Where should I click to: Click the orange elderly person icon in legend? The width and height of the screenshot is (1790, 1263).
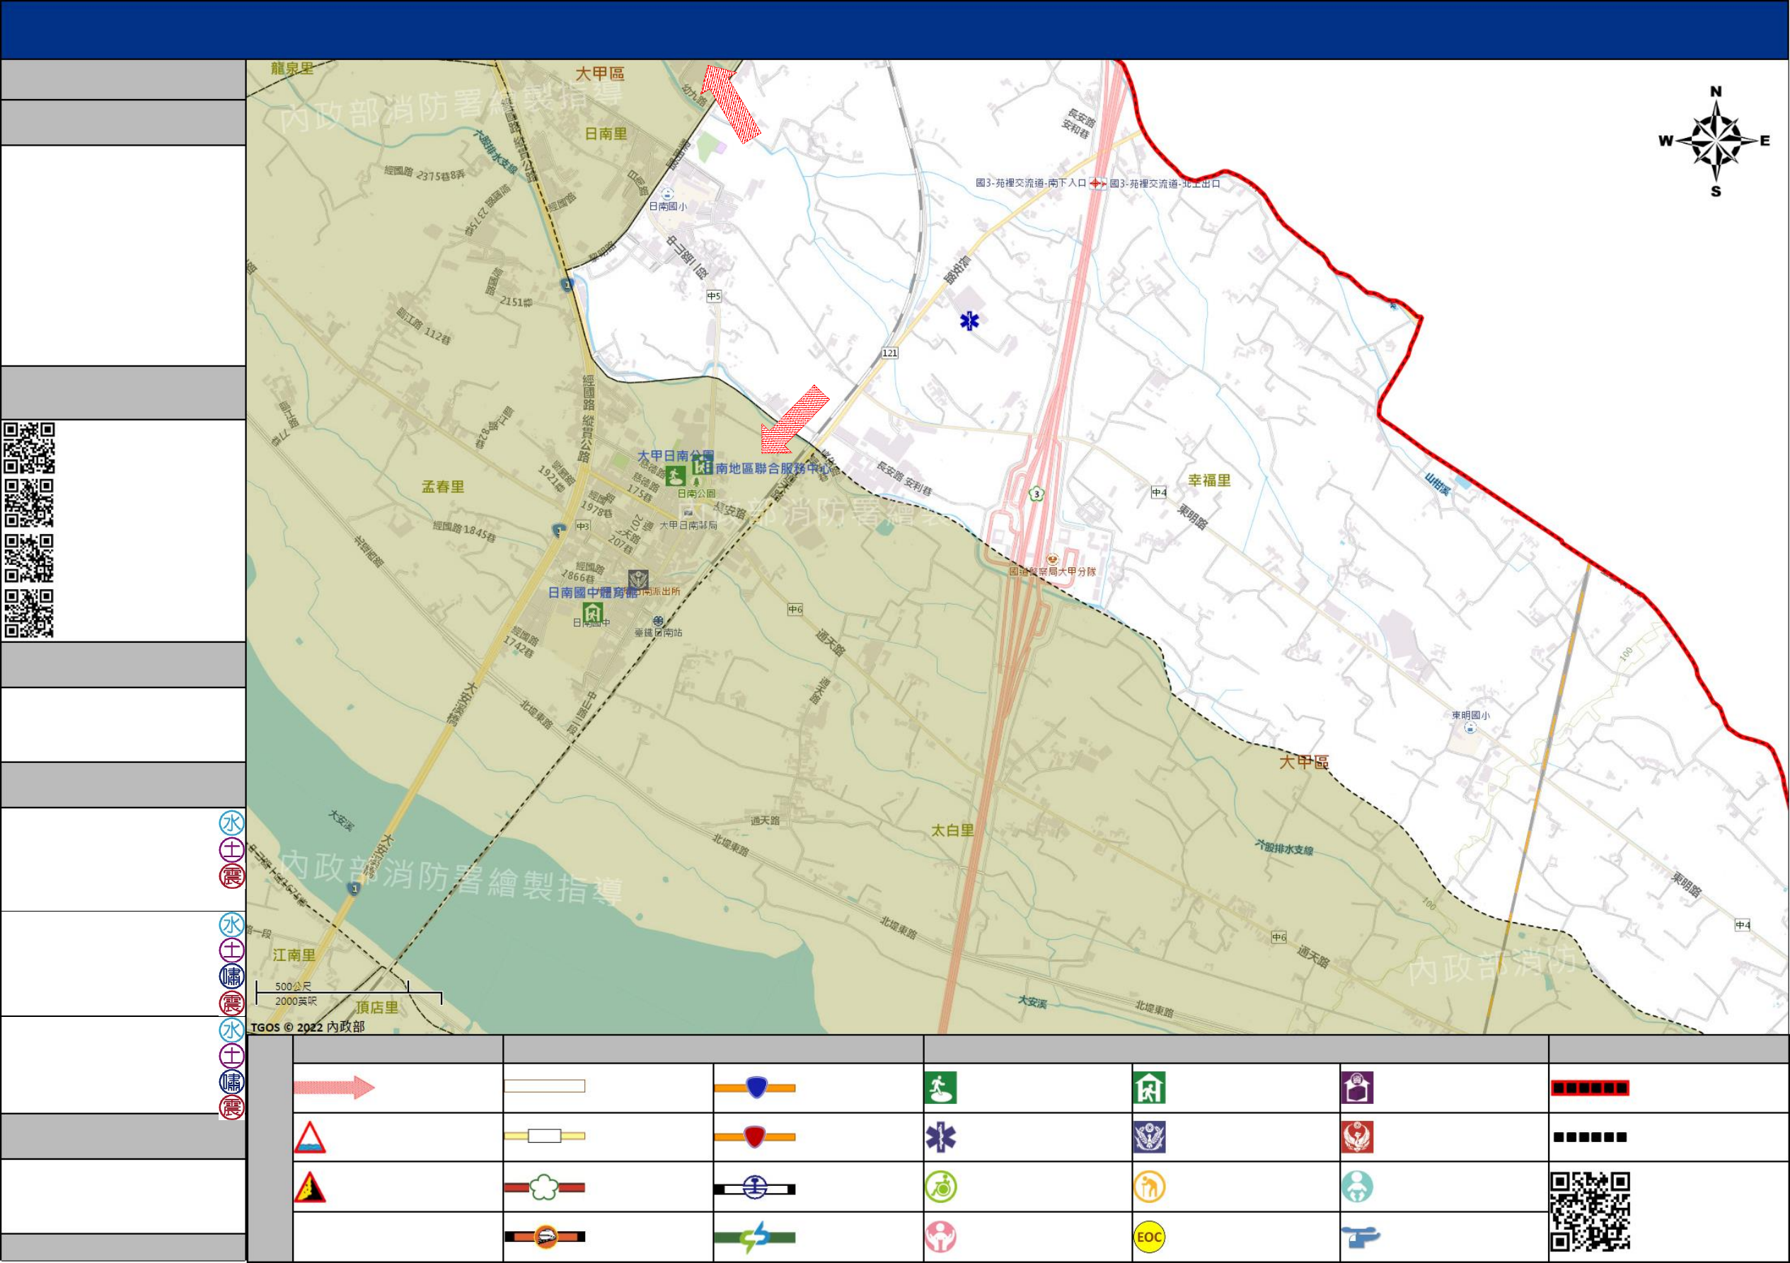point(1149,1187)
